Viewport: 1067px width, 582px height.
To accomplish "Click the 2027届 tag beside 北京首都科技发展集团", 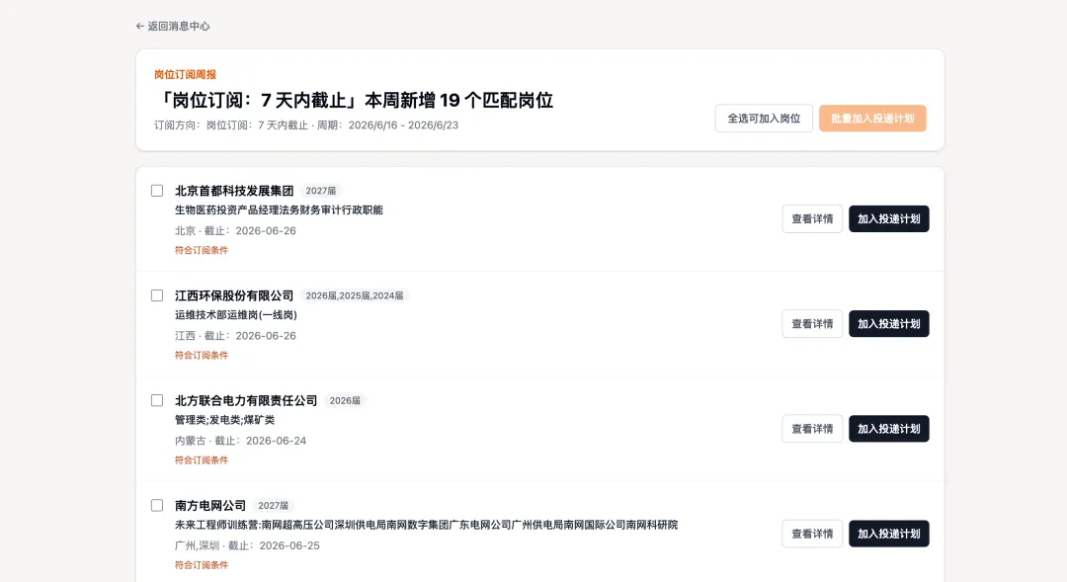I will pyautogui.click(x=320, y=191).
